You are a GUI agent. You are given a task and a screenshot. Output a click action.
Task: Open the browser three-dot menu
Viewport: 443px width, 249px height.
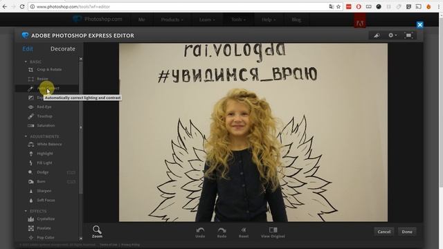click(x=439, y=6)
